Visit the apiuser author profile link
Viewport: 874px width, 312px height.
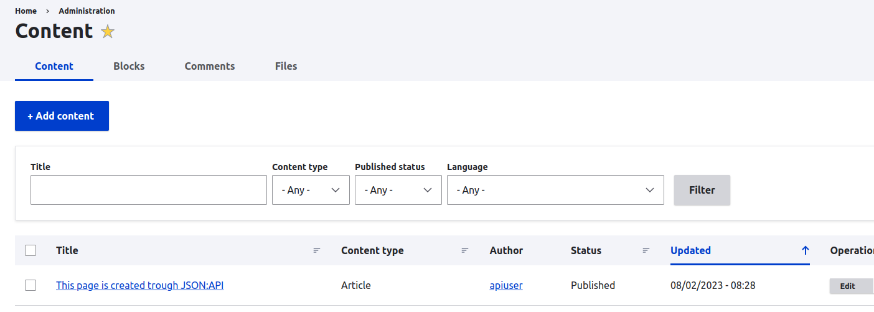tap(506, 285)
